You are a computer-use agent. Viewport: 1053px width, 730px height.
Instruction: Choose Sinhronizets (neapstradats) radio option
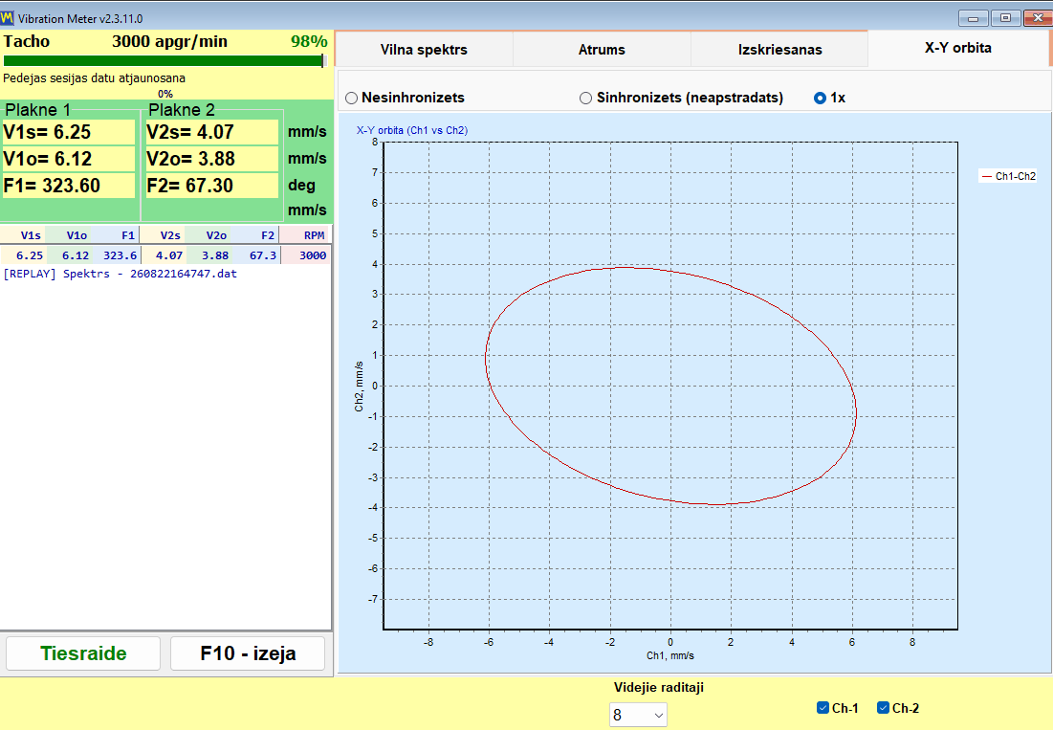681,98
